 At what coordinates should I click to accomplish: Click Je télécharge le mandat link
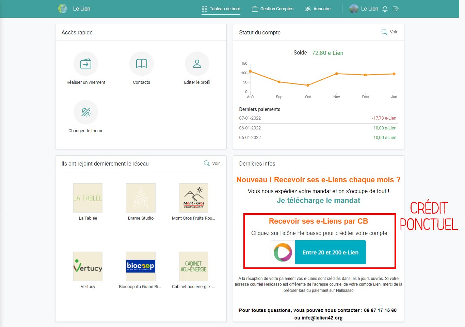[x=318, y=201]
